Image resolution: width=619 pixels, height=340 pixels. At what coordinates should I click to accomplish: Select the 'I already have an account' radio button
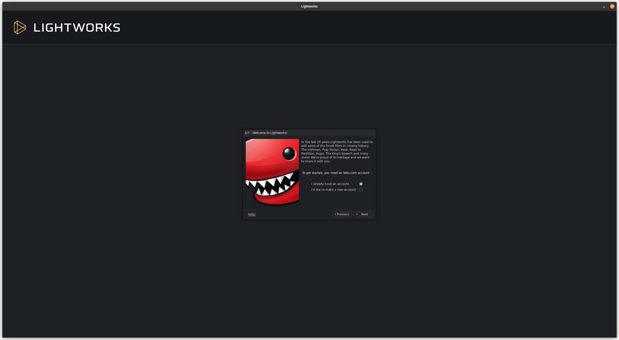click(x=361, y=183)
